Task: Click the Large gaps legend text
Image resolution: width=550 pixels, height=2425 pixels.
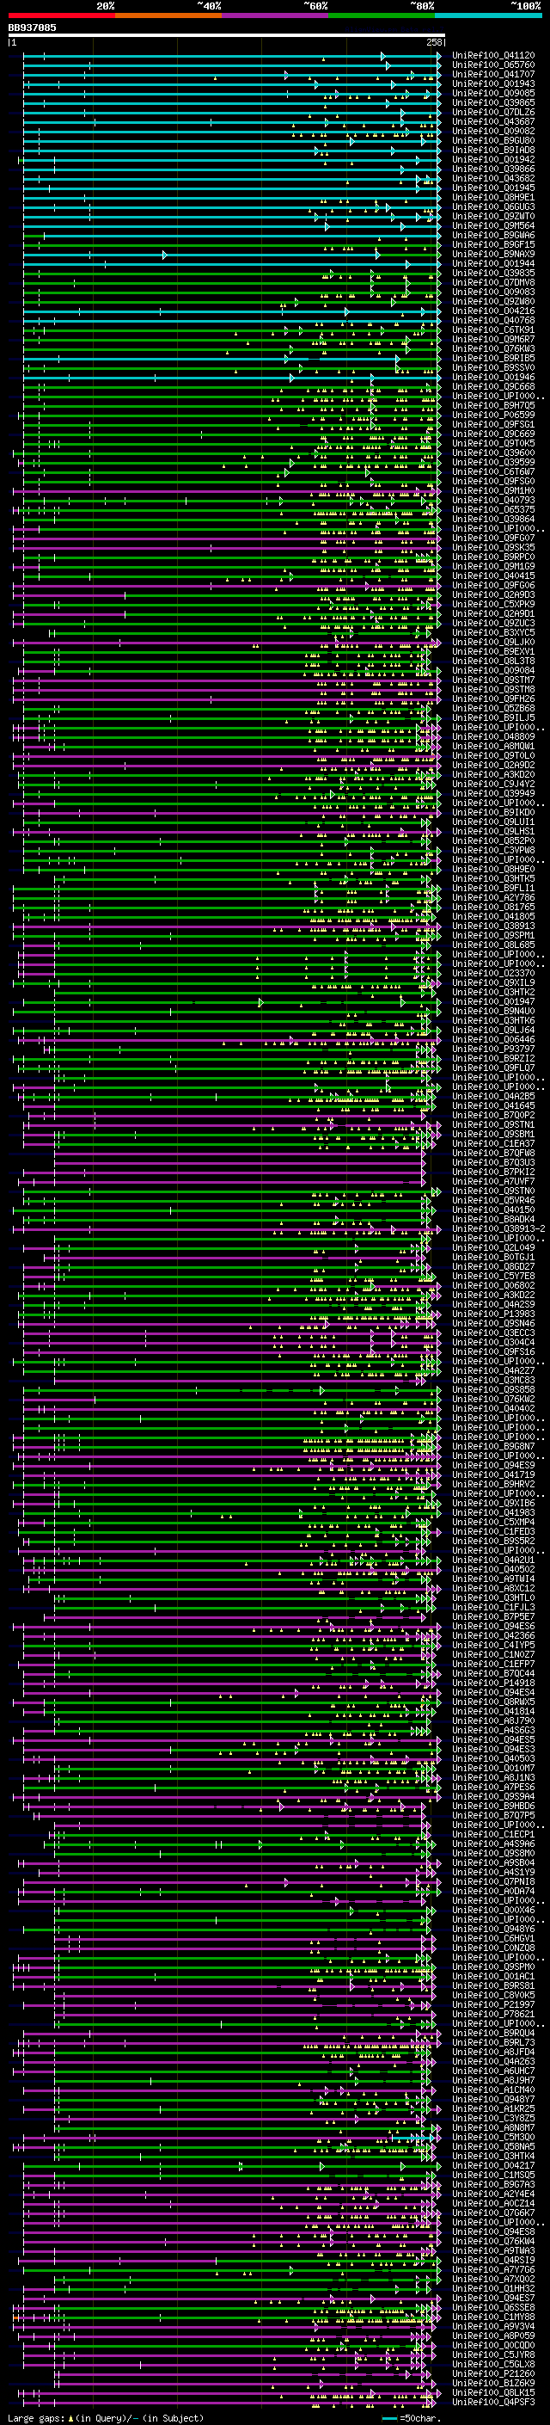Action: (106, 2417)
